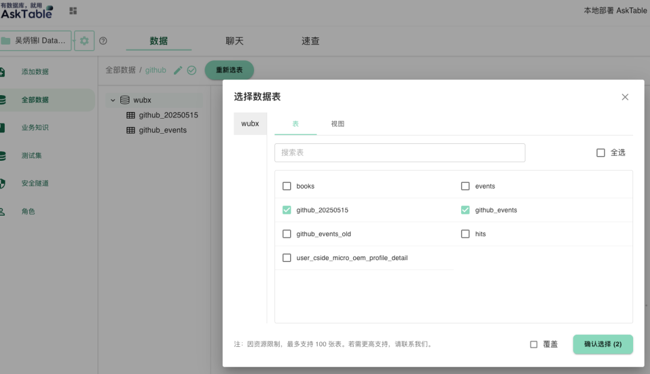
Task: Open the 吴炳锡 workspace selector
Action: (x=36, y=40)
